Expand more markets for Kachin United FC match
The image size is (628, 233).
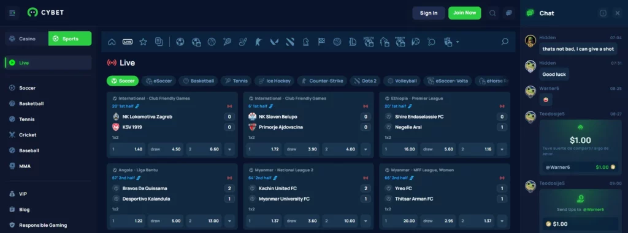pos(366,221)
